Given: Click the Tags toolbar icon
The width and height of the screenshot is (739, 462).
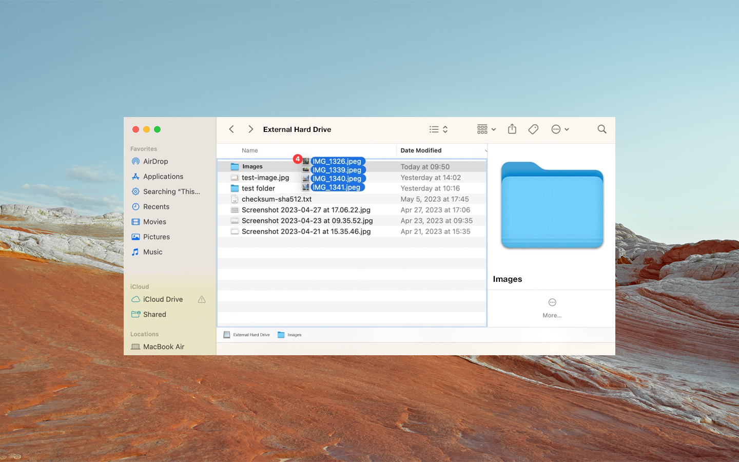Looking at the screenshot, I should coord(533,129).
